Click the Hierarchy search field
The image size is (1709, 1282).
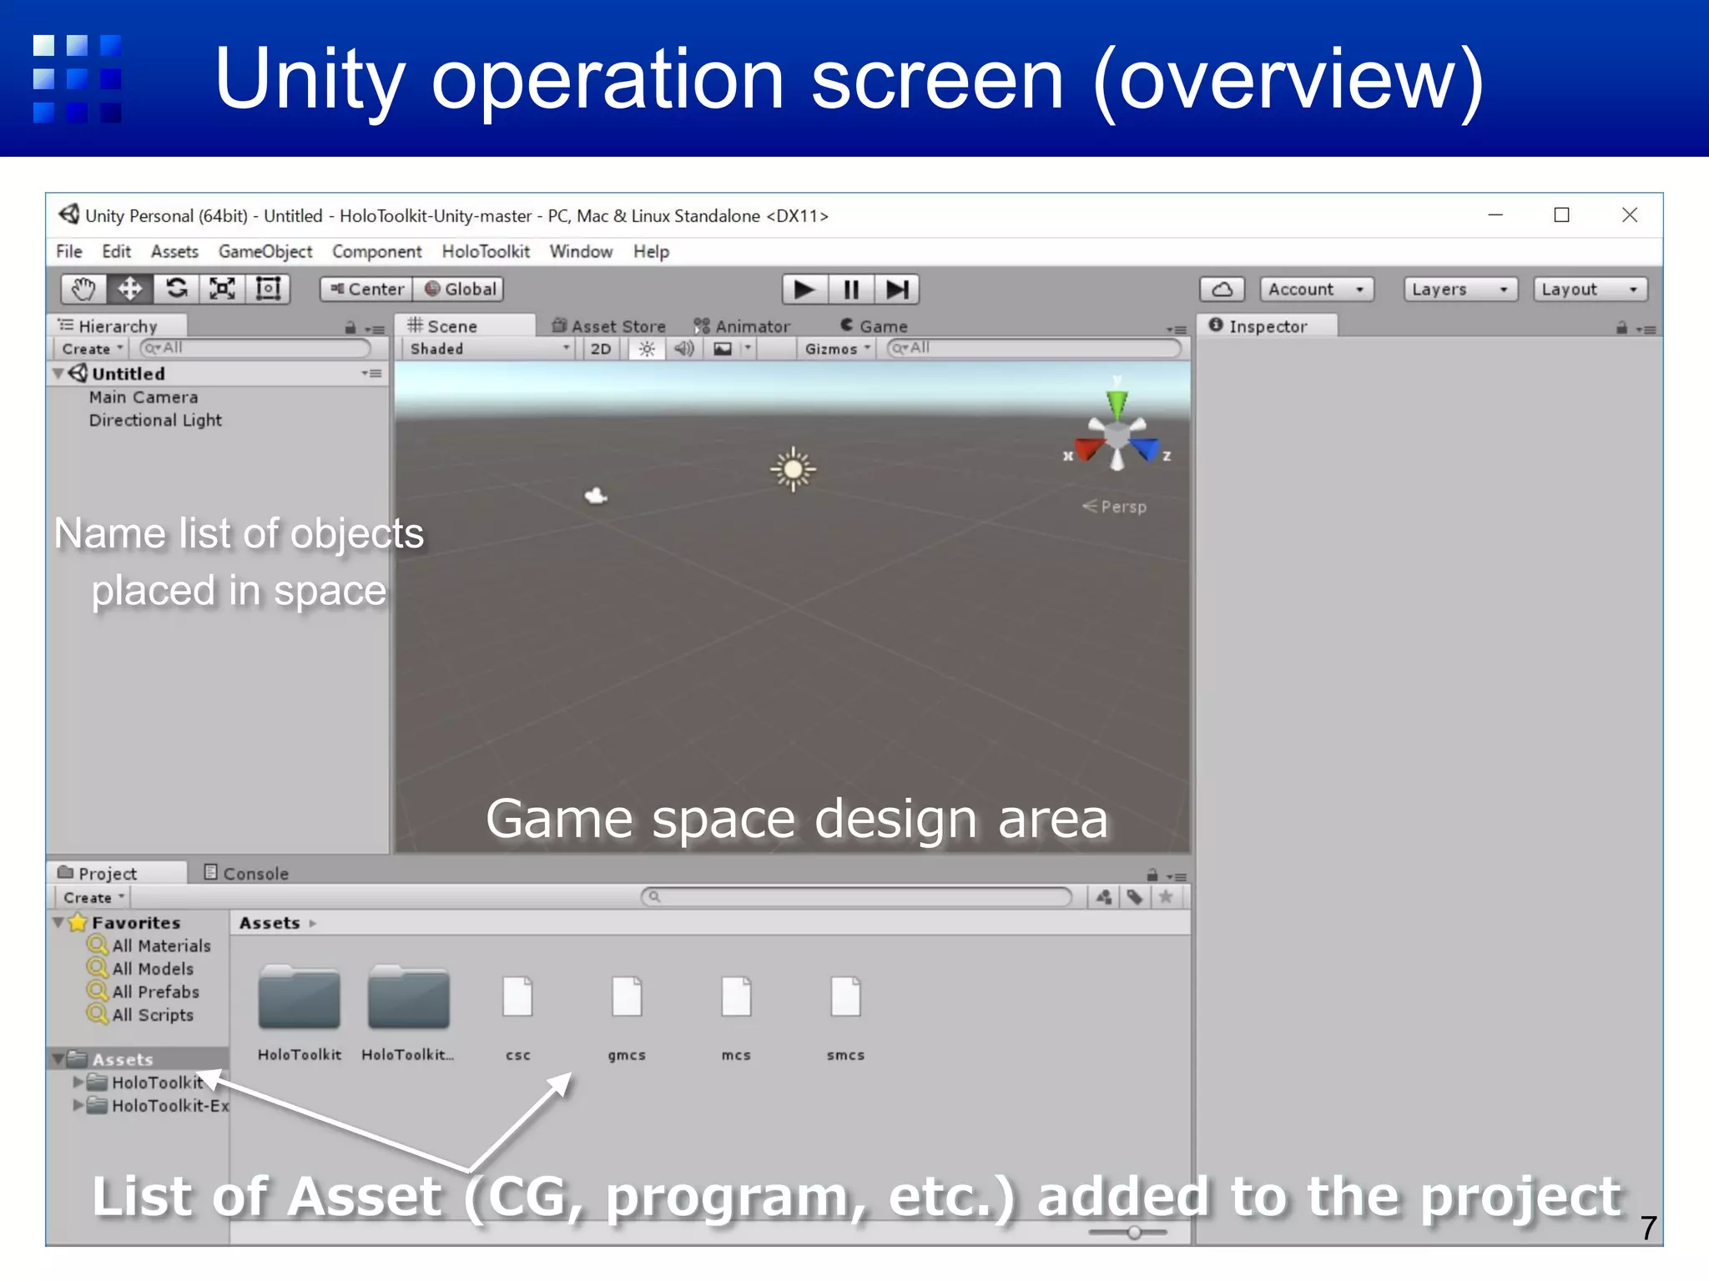click(255, 348)
